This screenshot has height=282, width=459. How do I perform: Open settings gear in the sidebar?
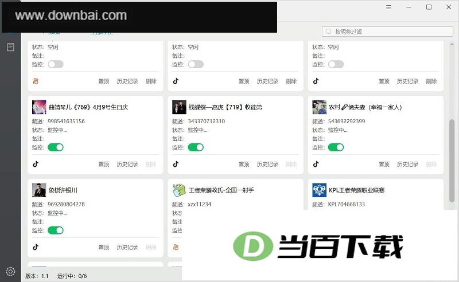coord(10,272)
